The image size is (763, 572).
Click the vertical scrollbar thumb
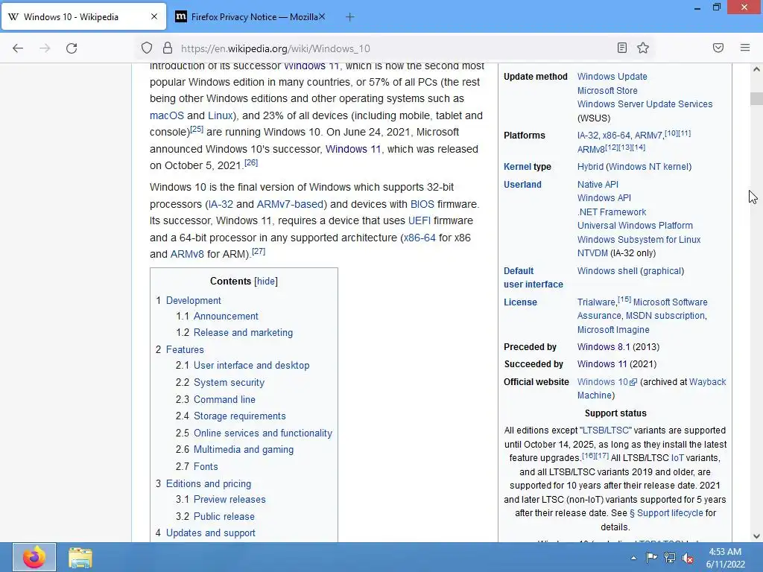click(756, 98)
